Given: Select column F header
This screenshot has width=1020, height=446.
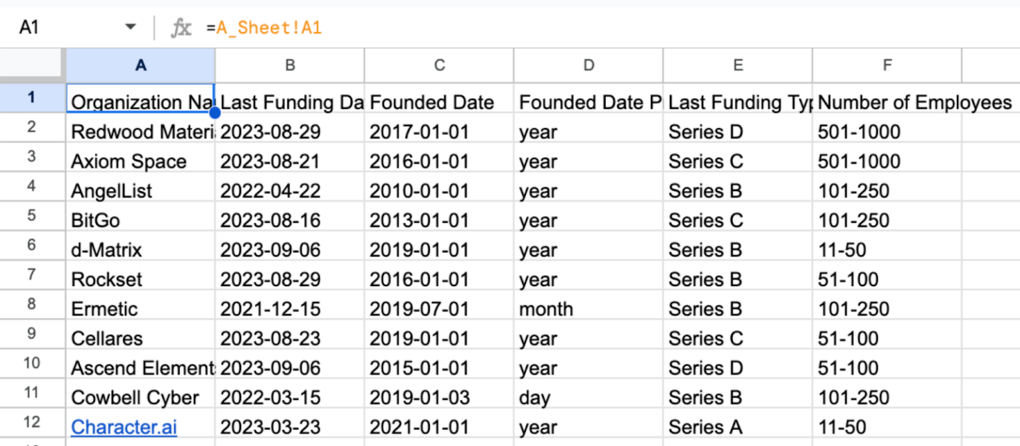Looking at the screenshot, I should [887, 65].
